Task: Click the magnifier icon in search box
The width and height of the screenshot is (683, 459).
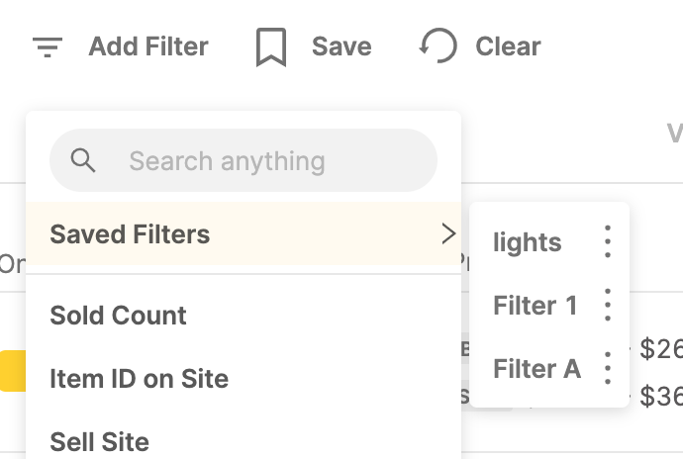Action: point(83,160)
